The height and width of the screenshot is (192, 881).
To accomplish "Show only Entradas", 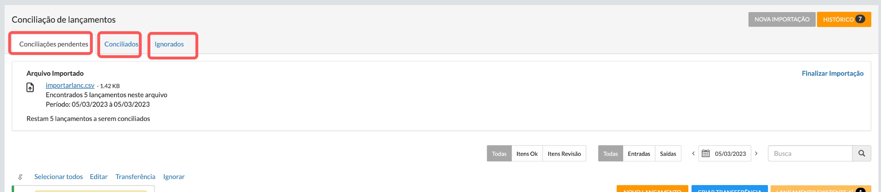I will [x=639, y=153].
